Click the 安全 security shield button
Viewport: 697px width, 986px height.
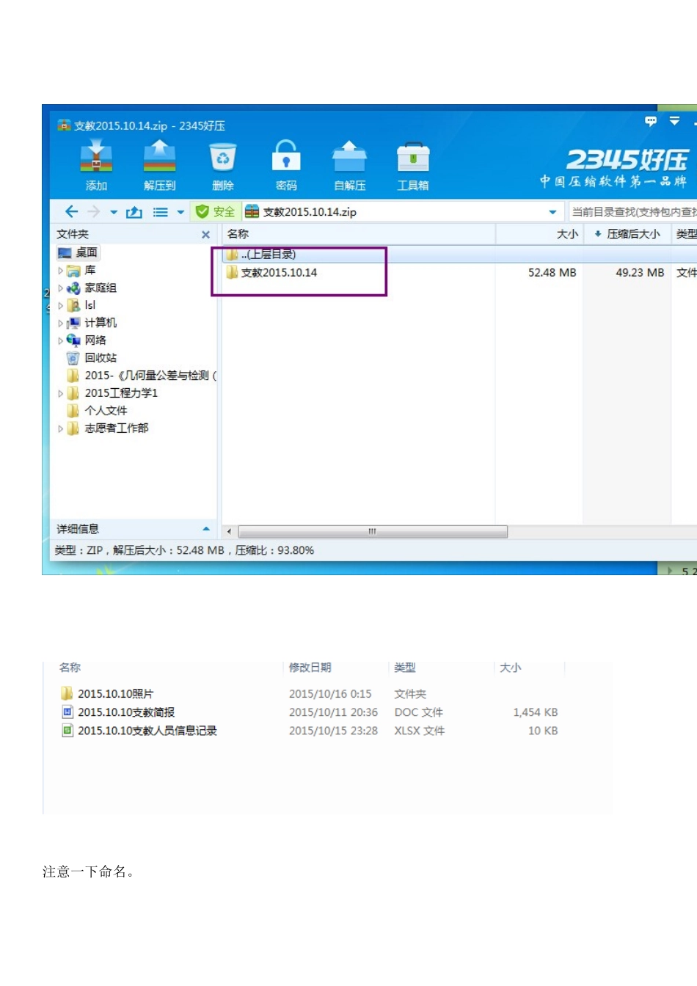pyautogui.click(x=215, y=212)
